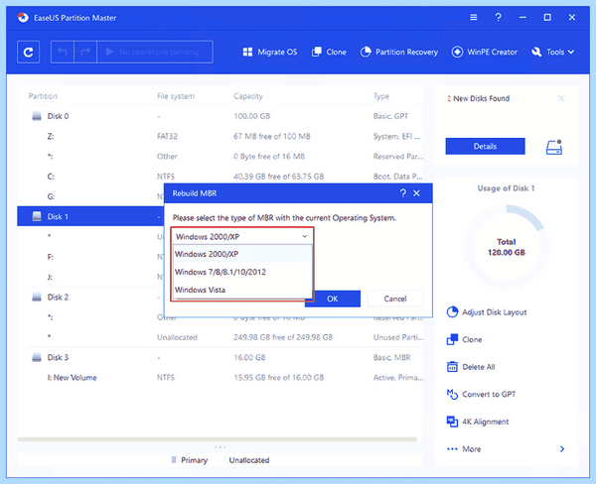Confirm with OK in the Rebuild MBR dialog
Image resolution: width=596 pixels, height=484 pixels.
click(333, 299)
